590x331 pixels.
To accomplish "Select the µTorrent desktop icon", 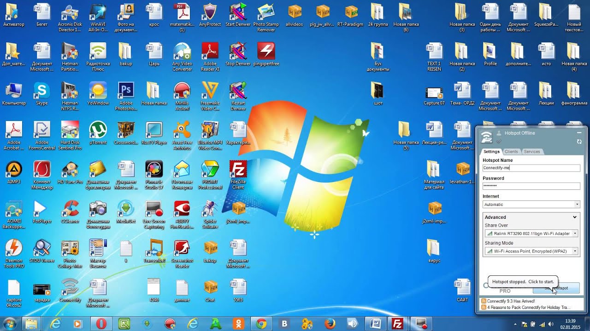I will pos(98,133).
